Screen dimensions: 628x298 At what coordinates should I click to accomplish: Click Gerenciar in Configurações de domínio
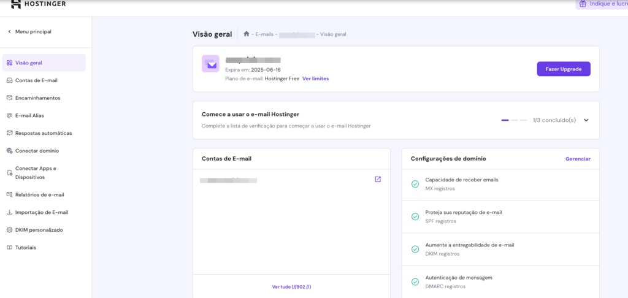pyautogui.click(x=578, y=159)
